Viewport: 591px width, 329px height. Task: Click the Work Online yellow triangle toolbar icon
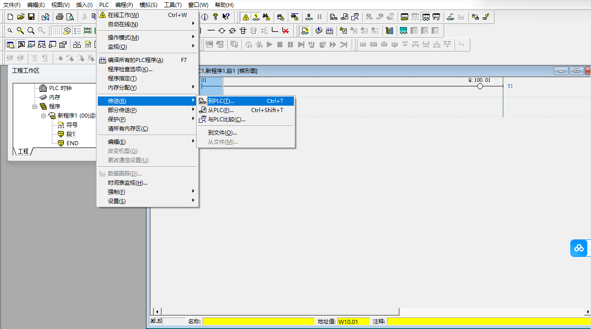[x=246, y=17]
